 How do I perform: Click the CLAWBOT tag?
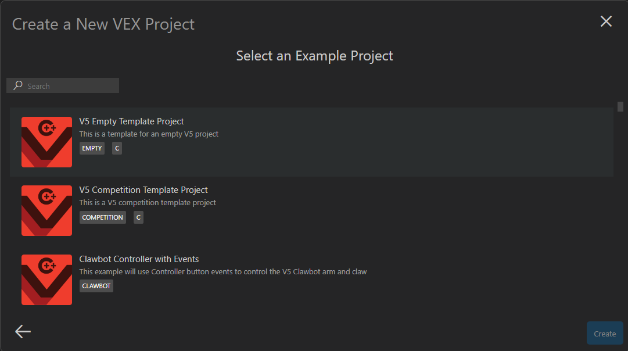coord(96,285)
